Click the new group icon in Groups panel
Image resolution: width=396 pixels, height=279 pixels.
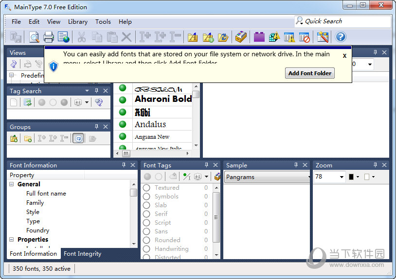tap(14, 138)
